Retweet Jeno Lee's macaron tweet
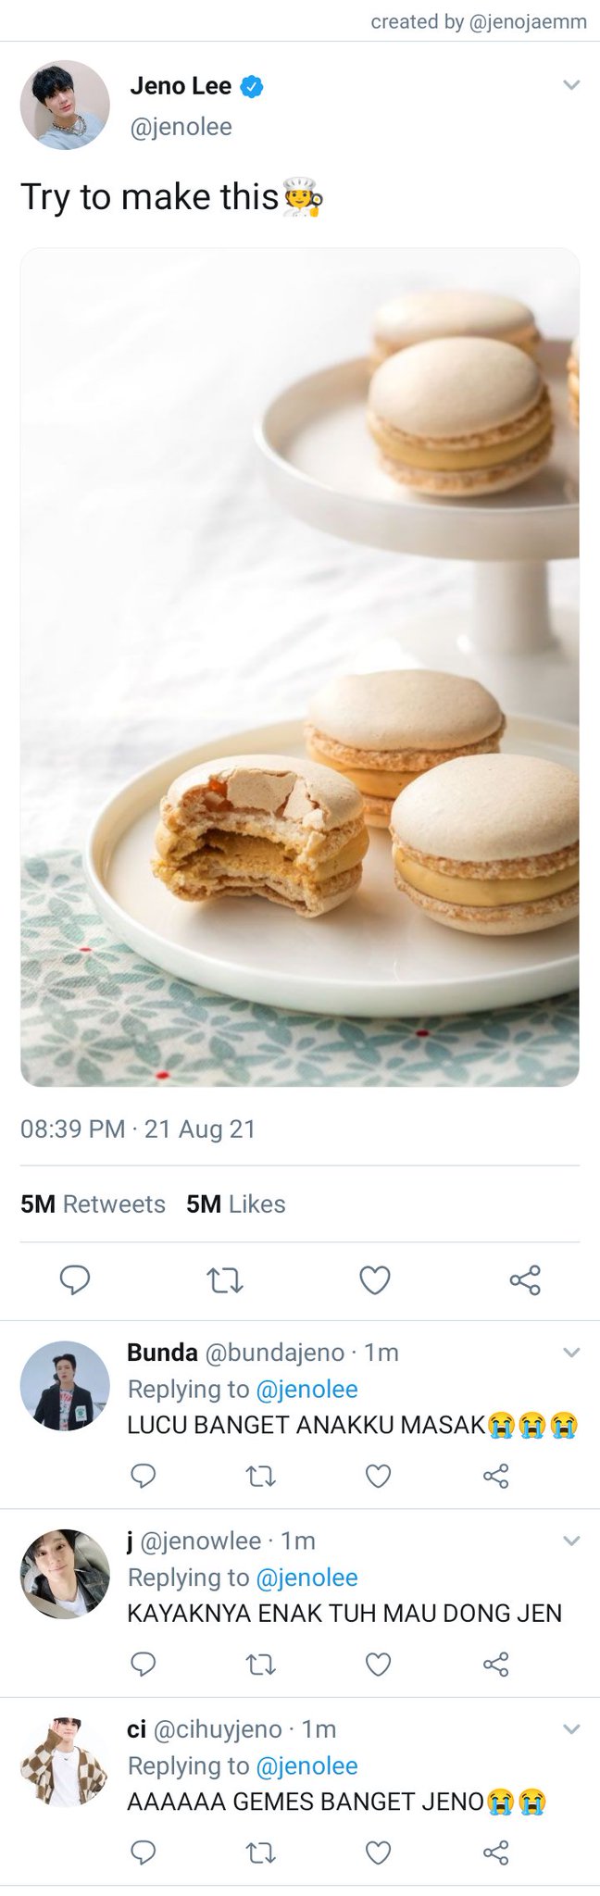 click(x=224, y=1281)
